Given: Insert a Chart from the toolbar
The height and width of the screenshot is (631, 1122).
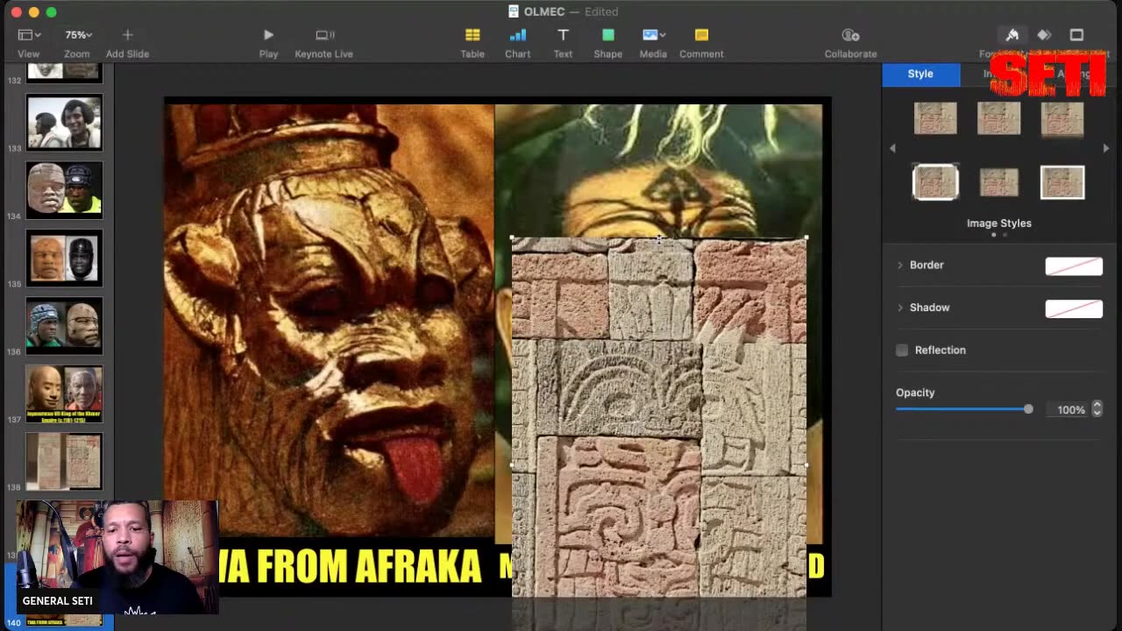Looking at the screenshot, I should pos(518,35).
